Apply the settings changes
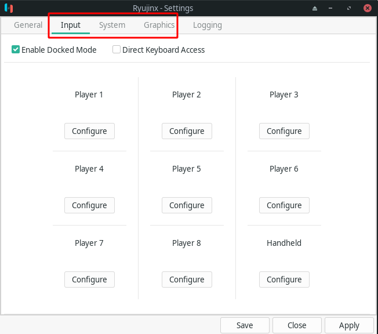 tap(350, 325)
